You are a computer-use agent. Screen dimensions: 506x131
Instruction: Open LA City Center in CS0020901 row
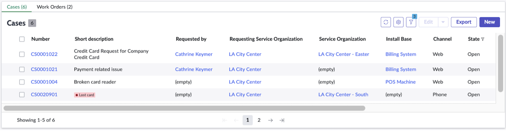tap(245, 95)
